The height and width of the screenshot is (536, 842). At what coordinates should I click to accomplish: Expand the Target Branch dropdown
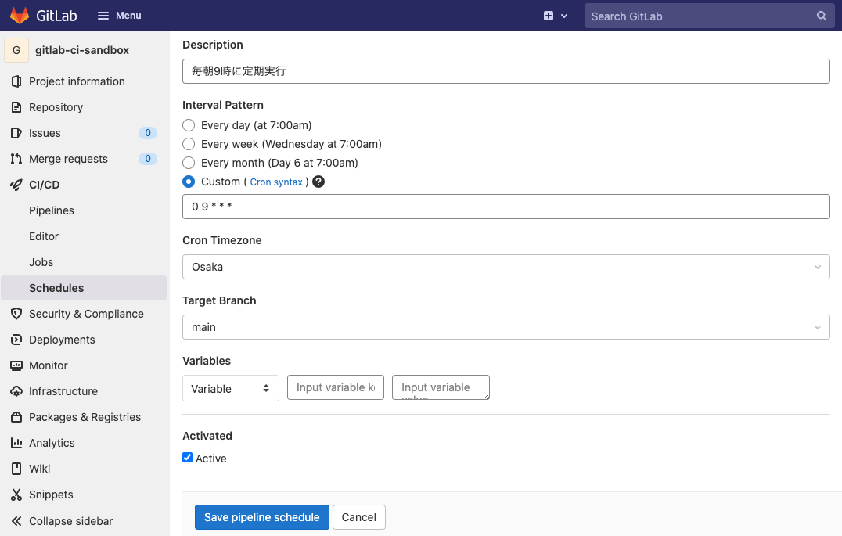506,326
